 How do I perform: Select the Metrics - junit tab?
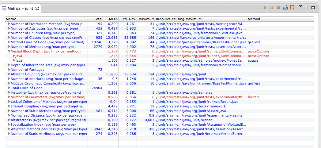coord(20,8)
